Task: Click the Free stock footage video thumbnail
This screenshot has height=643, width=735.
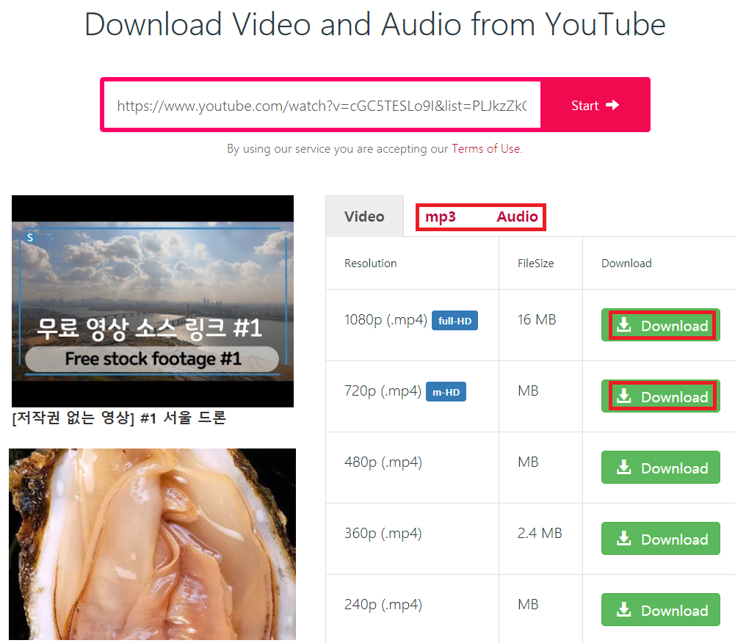Action: pos(153,301)
